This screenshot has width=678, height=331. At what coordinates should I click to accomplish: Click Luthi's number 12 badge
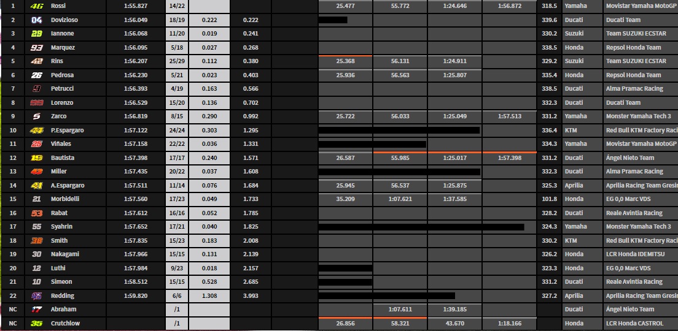click(x=36, y=268)
